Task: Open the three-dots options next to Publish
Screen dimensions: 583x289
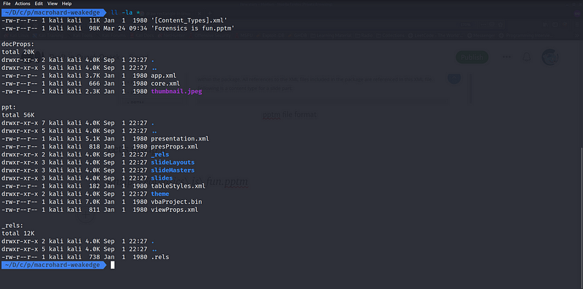Action: 506,58
